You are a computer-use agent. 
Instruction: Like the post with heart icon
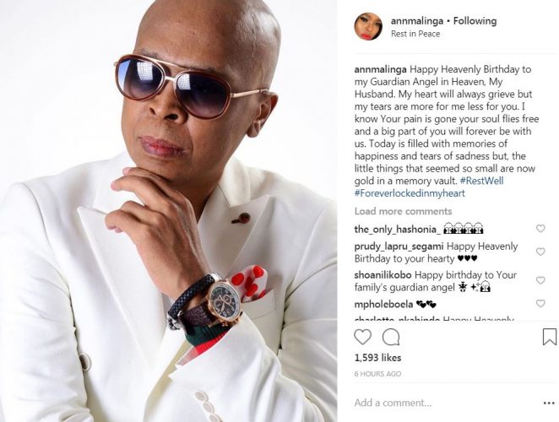pos(362,337)
